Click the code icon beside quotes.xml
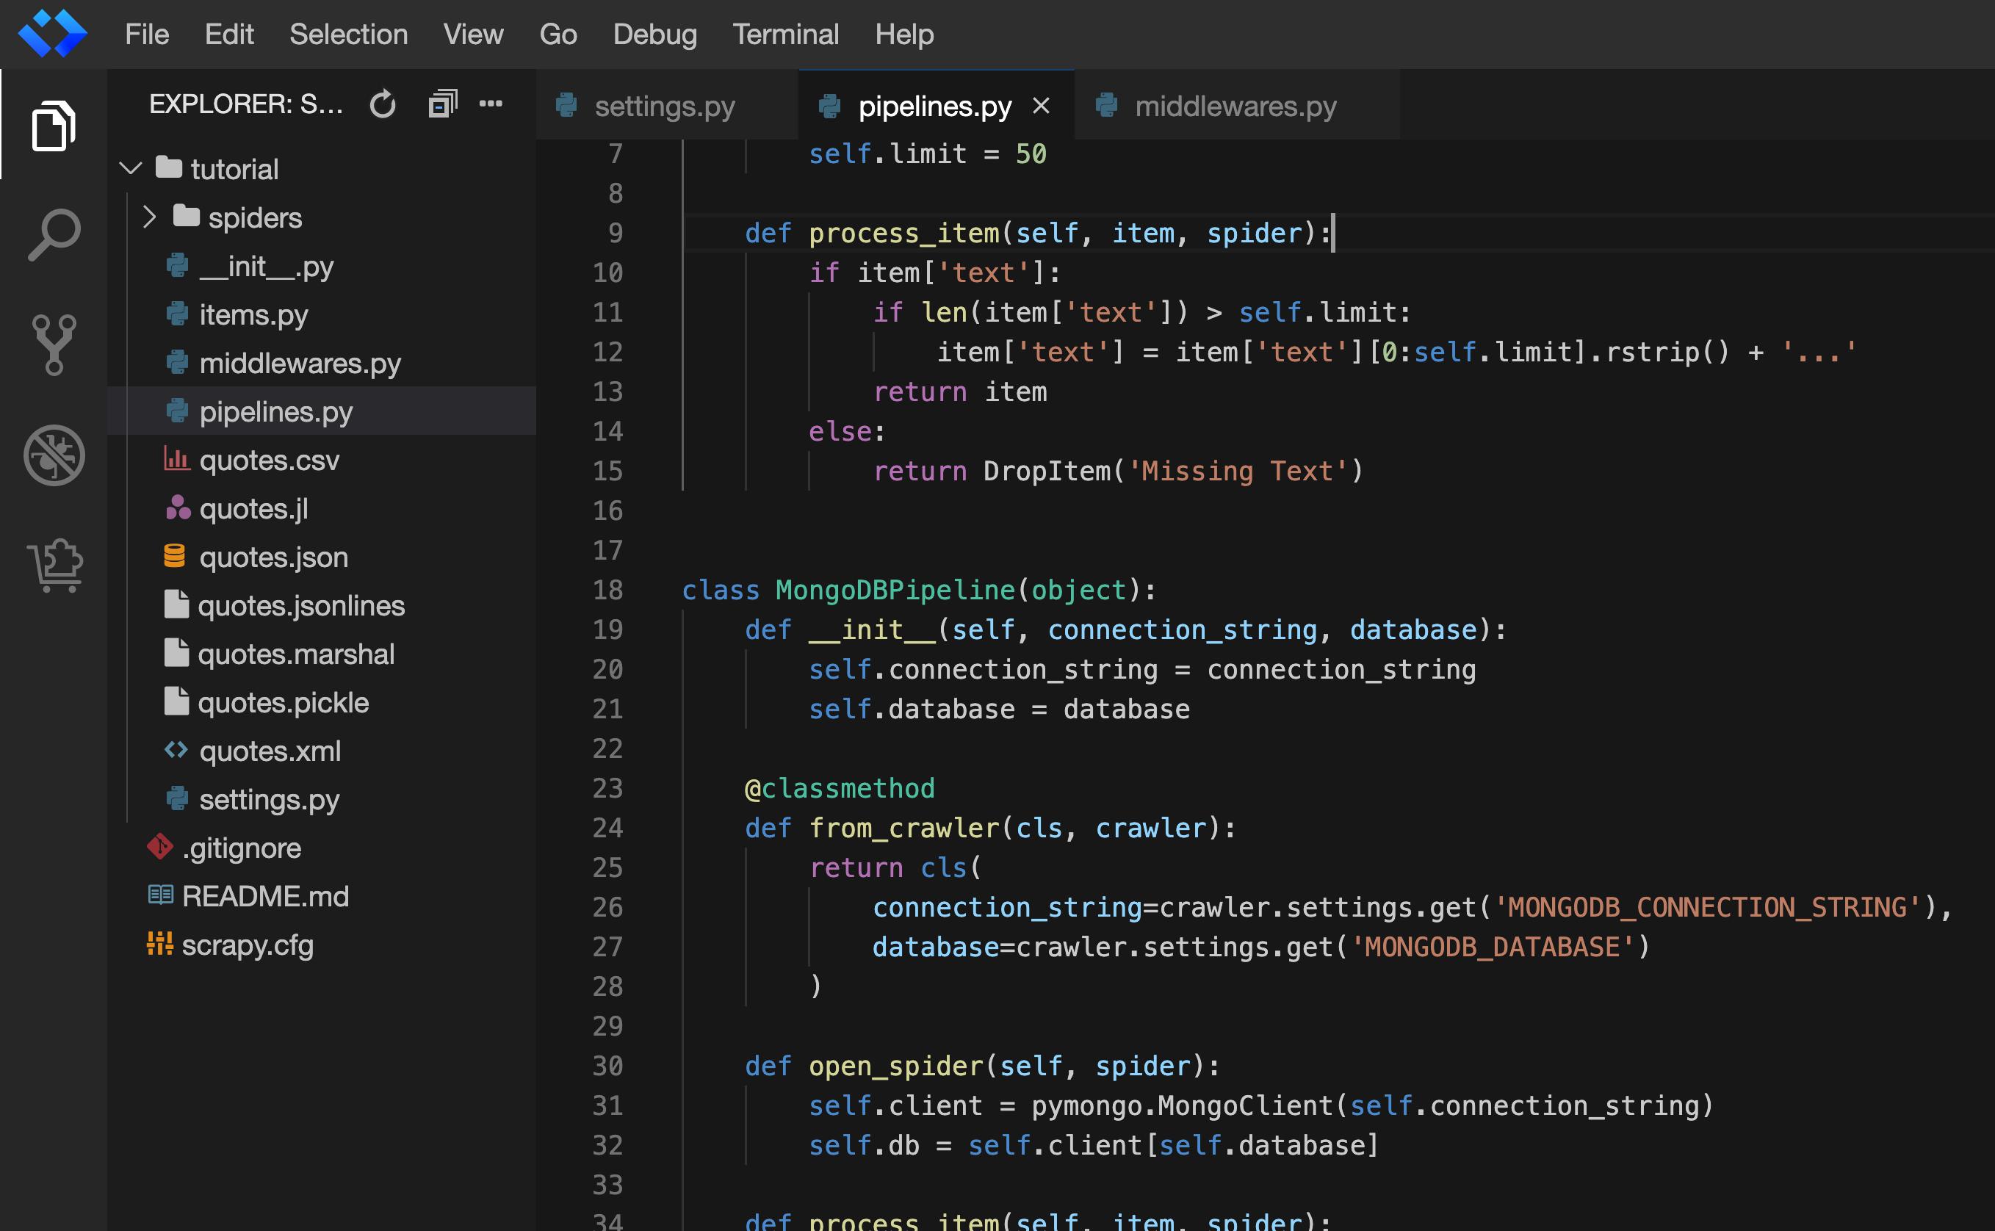This screenshot has height=1231, width=1995. point(176,750)
